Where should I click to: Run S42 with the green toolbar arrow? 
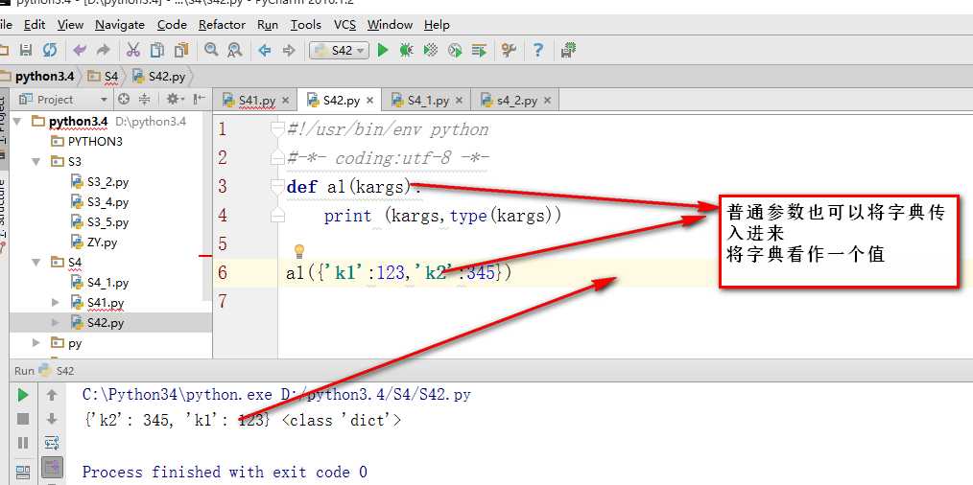[x=383, y=50]
